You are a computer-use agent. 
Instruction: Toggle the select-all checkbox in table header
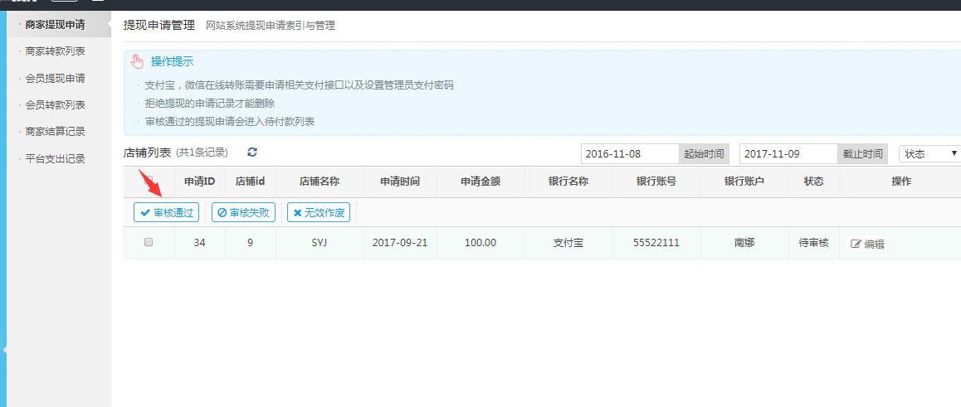(x=149, y=182)
